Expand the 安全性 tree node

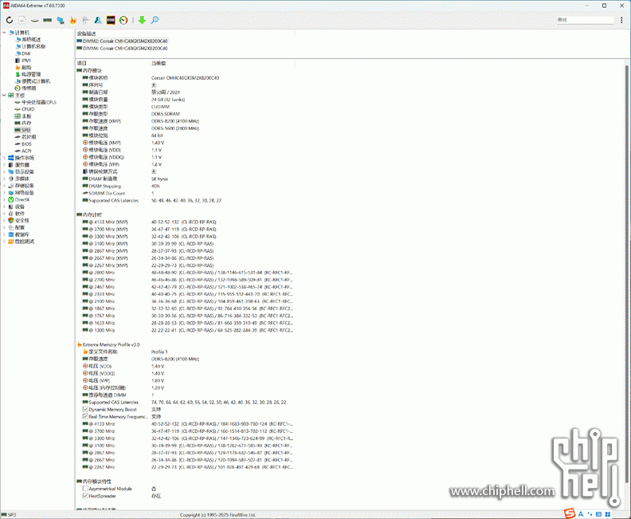5,221
